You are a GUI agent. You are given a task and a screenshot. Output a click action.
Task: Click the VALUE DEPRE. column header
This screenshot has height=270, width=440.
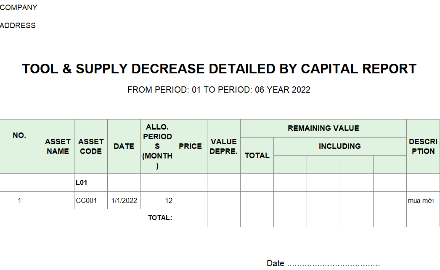(x=224, y=146)
